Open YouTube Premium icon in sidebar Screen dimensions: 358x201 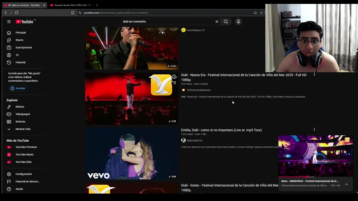point(9,147)
